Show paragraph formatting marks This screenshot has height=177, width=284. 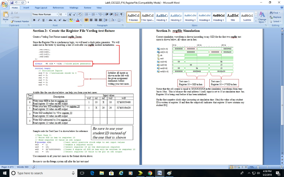pos(121,14)
